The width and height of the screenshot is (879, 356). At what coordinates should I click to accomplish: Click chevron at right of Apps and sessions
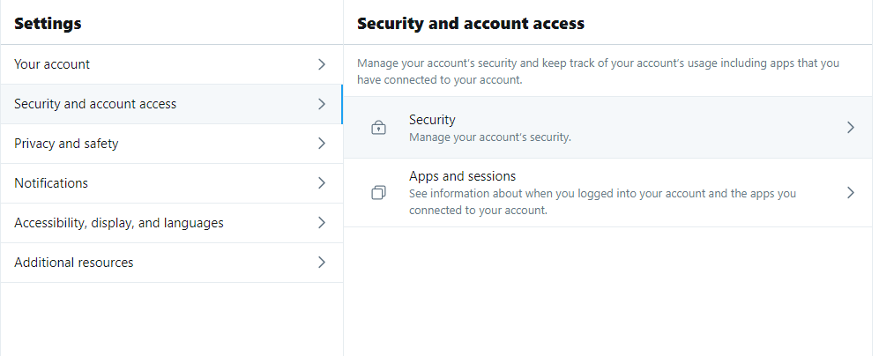click(x=850, y=193)
